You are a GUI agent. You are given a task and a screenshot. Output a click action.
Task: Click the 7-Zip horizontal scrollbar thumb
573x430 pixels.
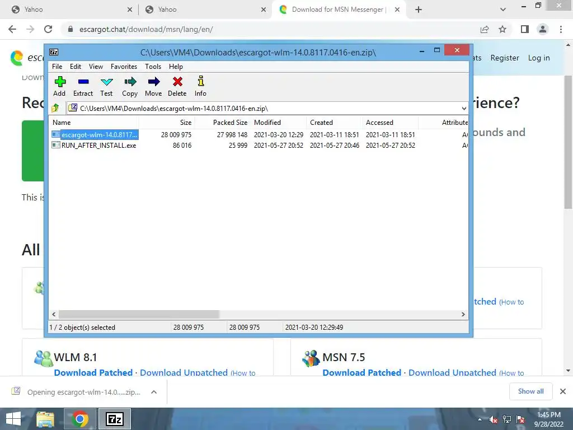click(x=139, y=314)
